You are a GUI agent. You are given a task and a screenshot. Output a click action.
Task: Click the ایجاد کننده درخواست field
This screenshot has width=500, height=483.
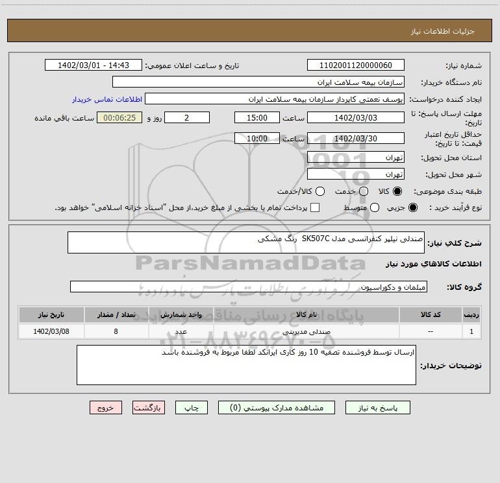coord(275,99)
